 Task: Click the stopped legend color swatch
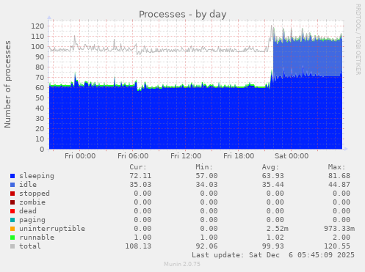12,194
